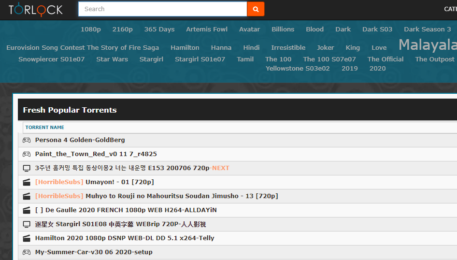Click the TV icon beside E153 200706 720p-NEXT
Viewport: 457px width, 260px height.
point(27,168)
